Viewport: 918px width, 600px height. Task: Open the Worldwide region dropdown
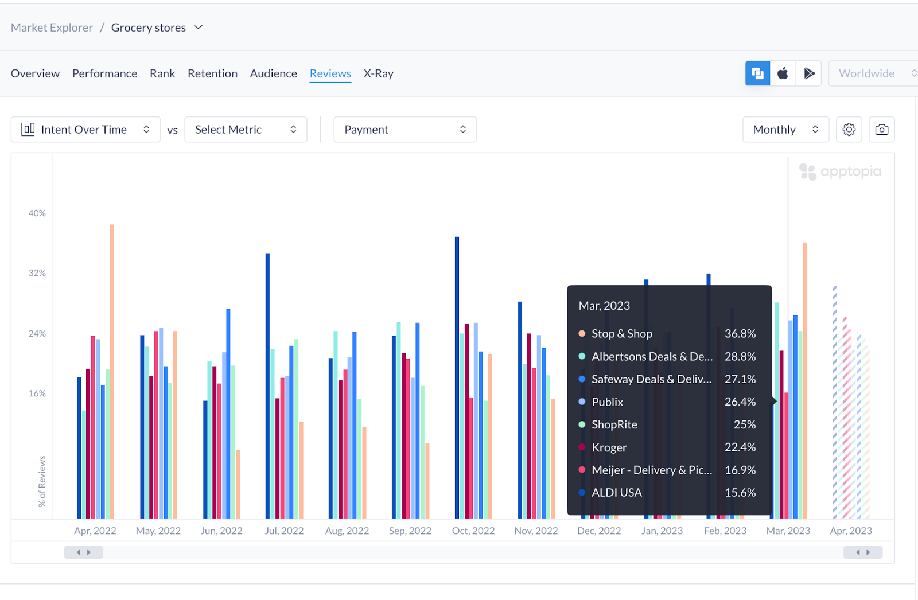tap(873, 73)
